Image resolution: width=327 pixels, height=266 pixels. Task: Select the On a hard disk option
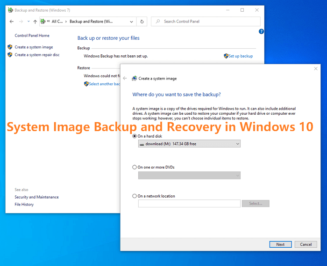point(135,136)
